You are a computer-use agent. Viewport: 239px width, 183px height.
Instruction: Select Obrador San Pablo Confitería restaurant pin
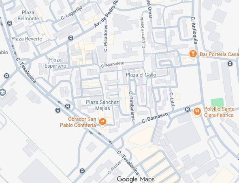pyautogui.click(x=102, y=122)
